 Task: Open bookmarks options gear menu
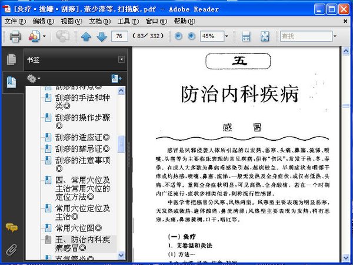(34, 79)
